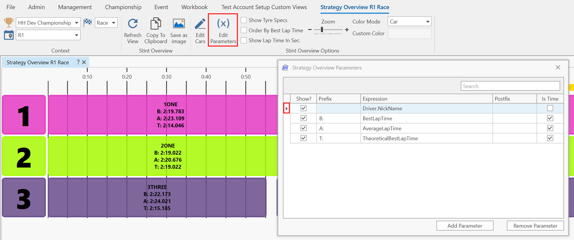Click the zoom in plus icon
The height and width of the screenshot is (240, 574).
pos(347,30)
